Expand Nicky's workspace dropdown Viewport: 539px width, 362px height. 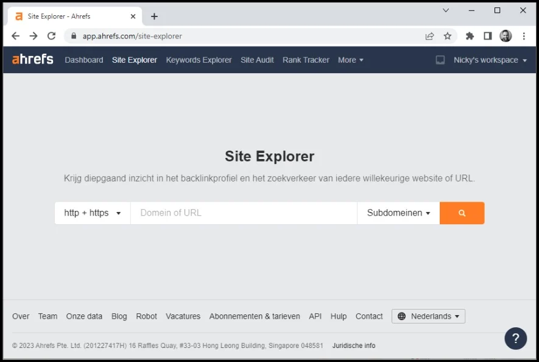coord(490,60)
